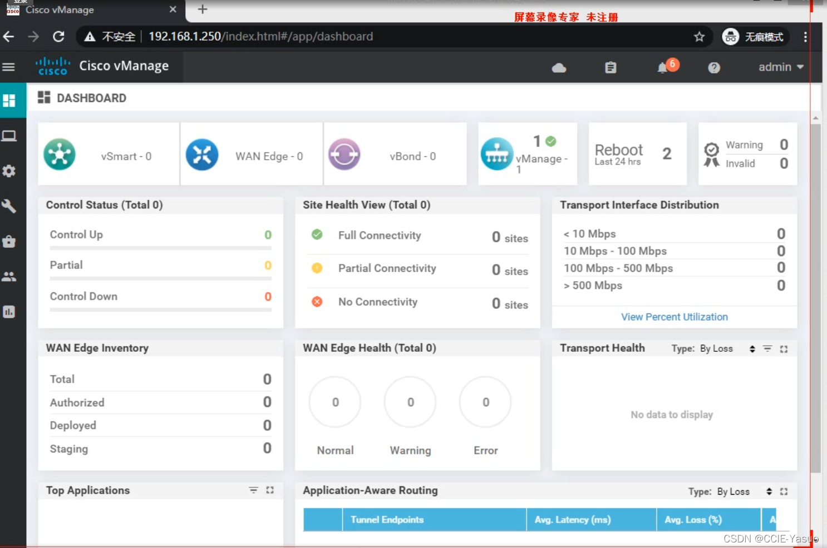827x548 pixels.
Task: Open the tasks clipboard icon
Action: point(611,68)
